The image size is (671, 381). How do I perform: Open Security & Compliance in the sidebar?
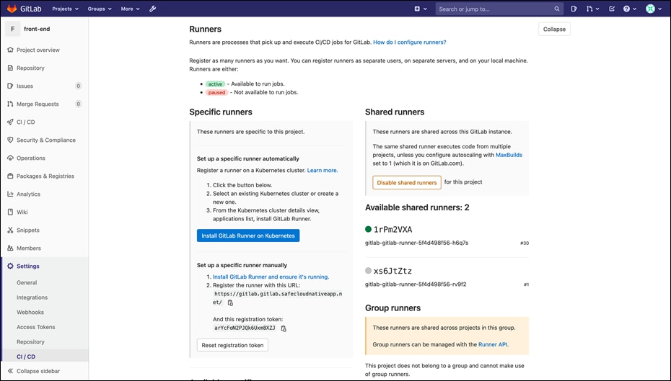[45, 140]
